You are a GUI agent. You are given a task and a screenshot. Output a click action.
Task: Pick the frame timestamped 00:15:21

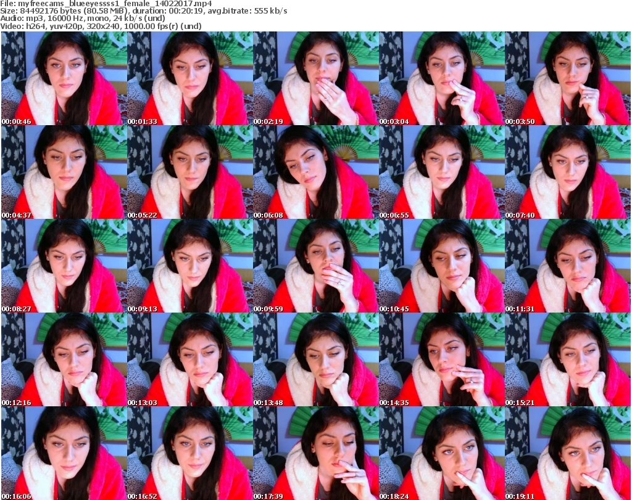point(568,360)
